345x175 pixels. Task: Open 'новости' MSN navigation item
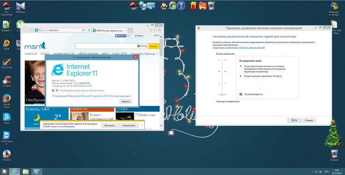(31, 53)
